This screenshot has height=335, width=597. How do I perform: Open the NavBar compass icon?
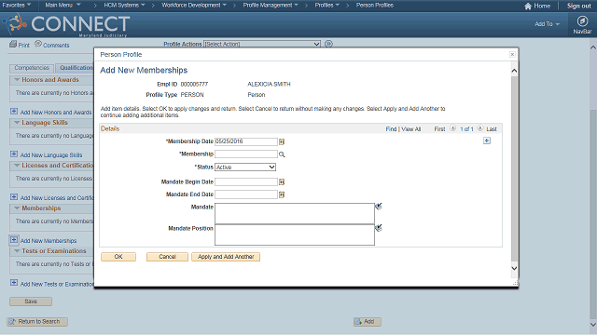point(582,21)
